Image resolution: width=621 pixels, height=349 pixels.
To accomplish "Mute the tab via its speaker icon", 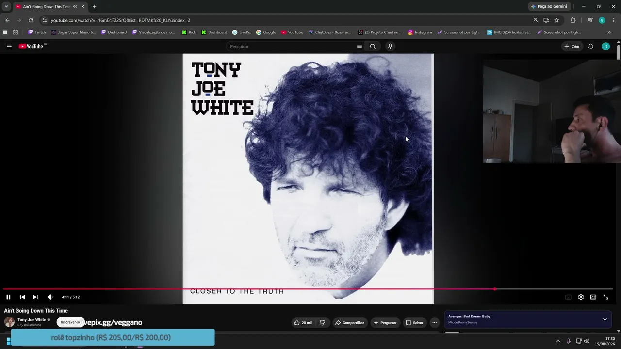I will click(75, 7).
